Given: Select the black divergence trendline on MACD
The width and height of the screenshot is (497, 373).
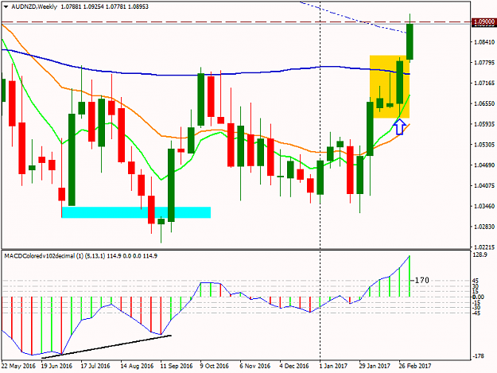Looking at the screenshot, I should tap(107, 347).
